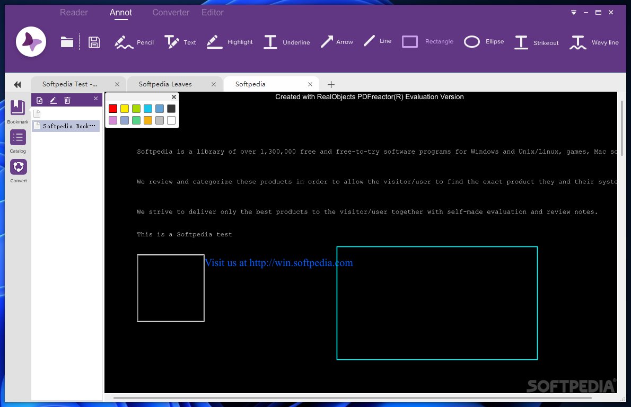
Task: Choose the Underline tool
Action: pyautogui.click(x=287, y=42)
